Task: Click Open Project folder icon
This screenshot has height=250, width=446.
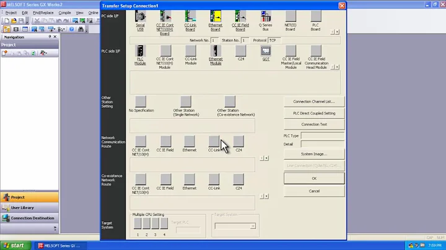Action: coord(14,21)
